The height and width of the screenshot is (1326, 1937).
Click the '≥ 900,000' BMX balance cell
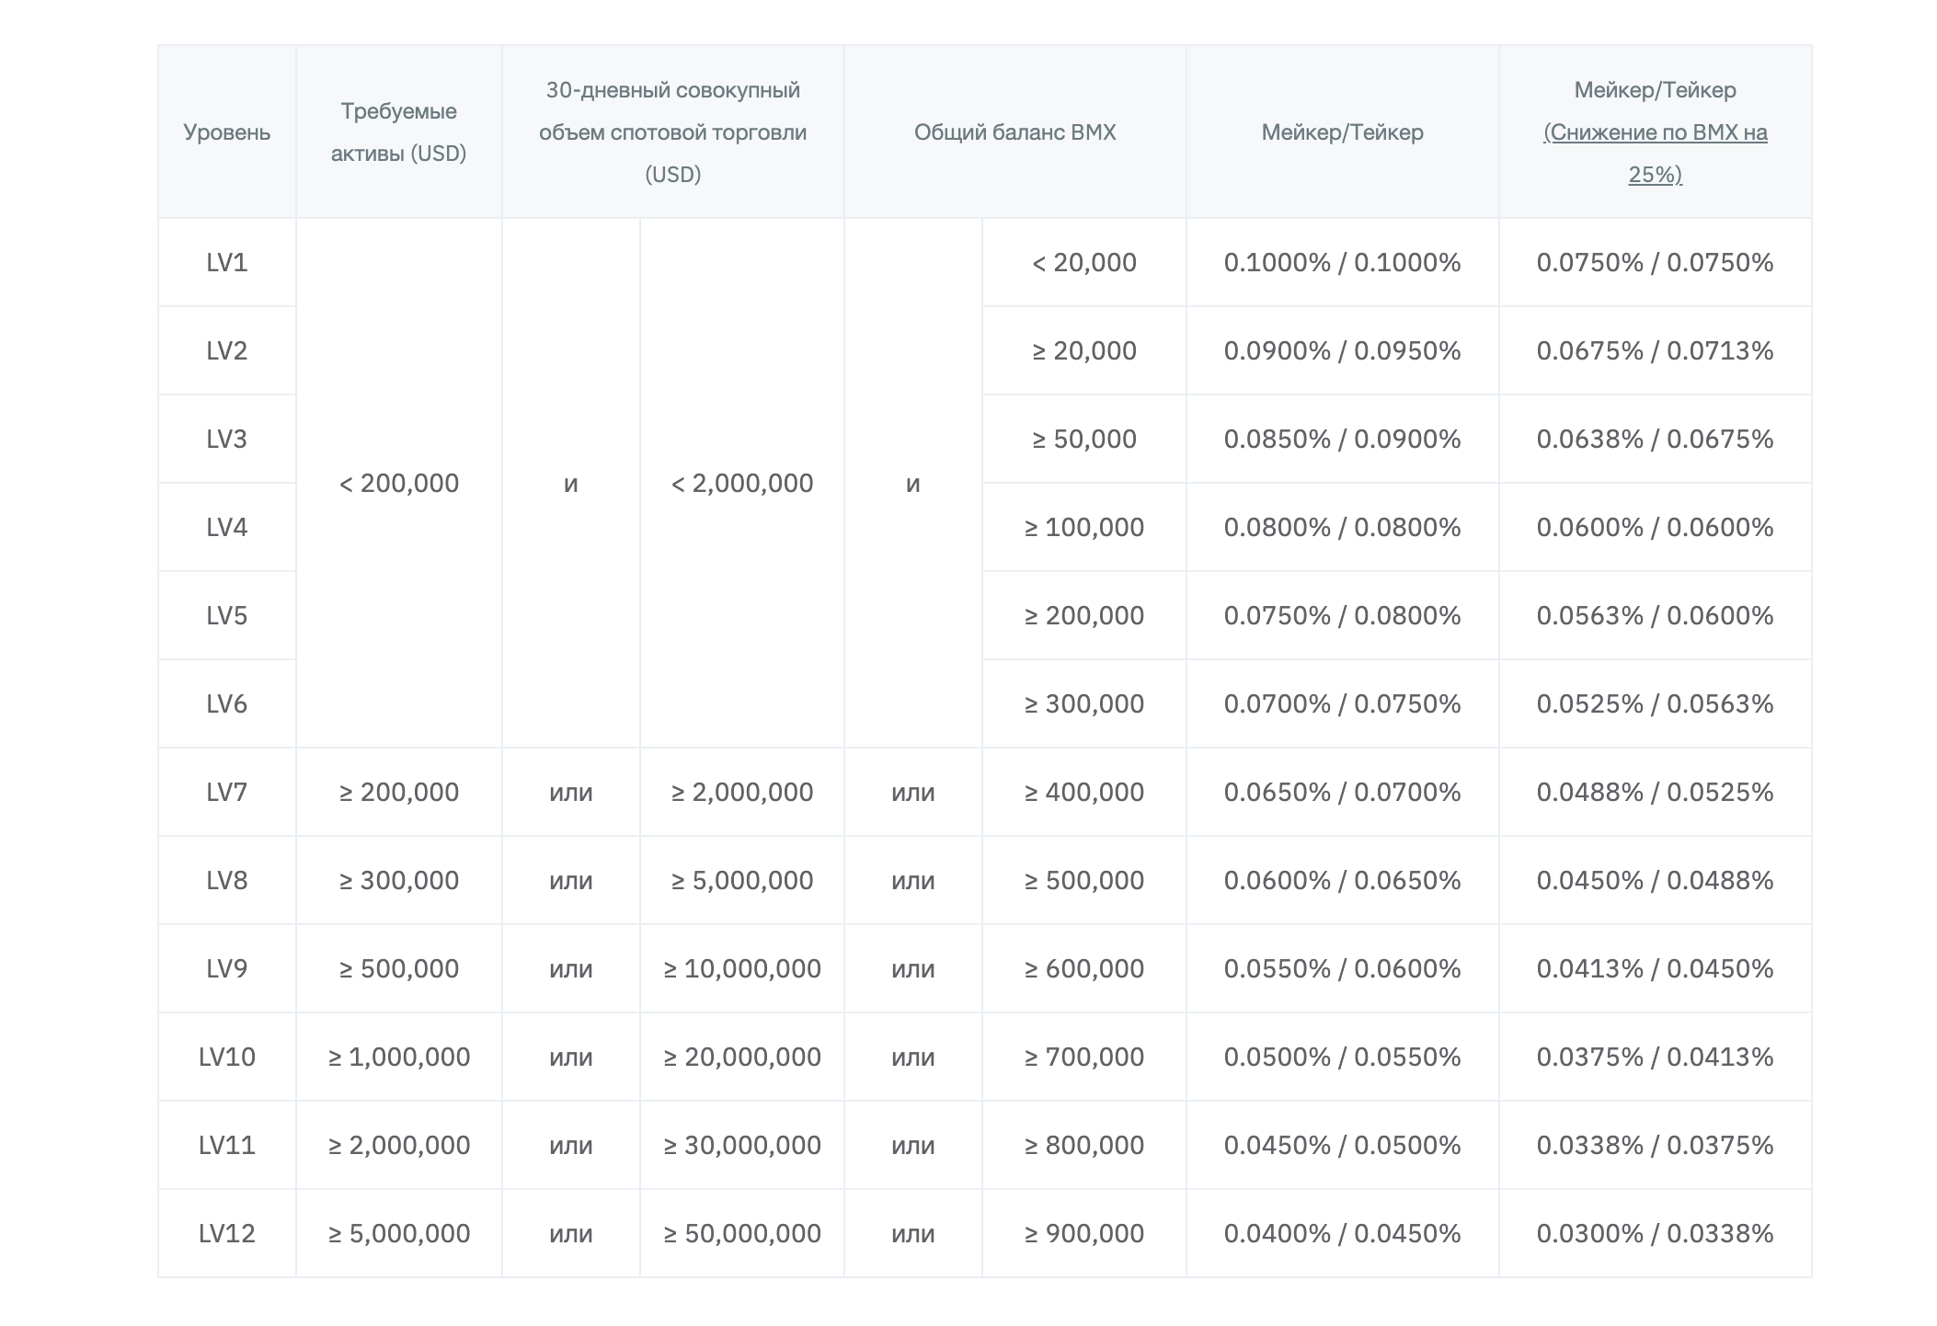pyautogui.click(x=1083, y=1234)
